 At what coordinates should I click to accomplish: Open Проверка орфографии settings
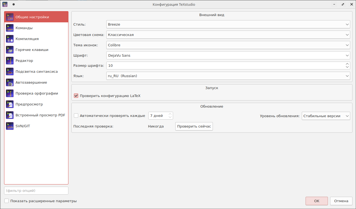pos(36,93)
